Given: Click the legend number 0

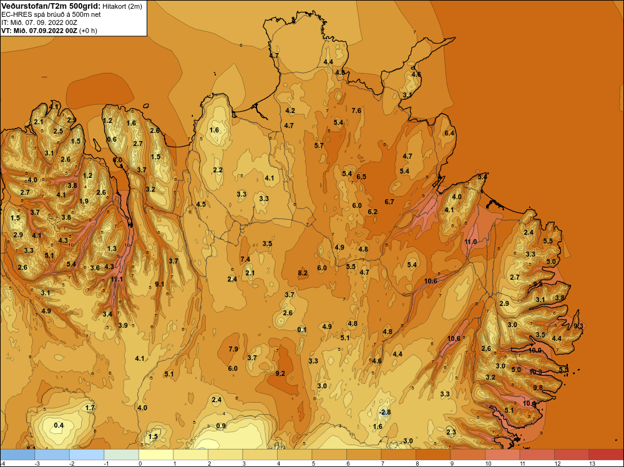Looking at the screenshot, I should (x=140, y=463).
